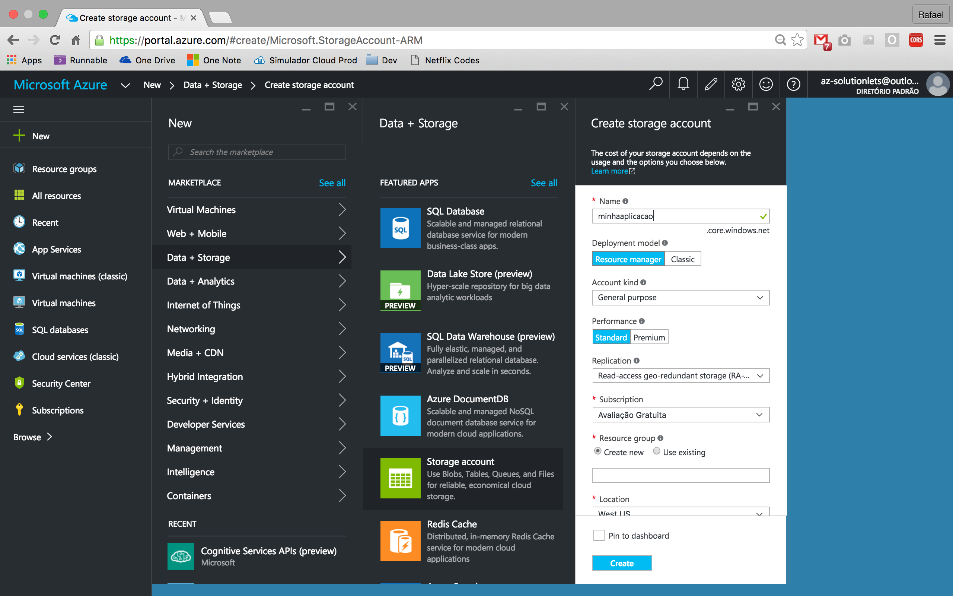Open the notifications bell icon
953x596 pixels.
(x=683, y=84)
